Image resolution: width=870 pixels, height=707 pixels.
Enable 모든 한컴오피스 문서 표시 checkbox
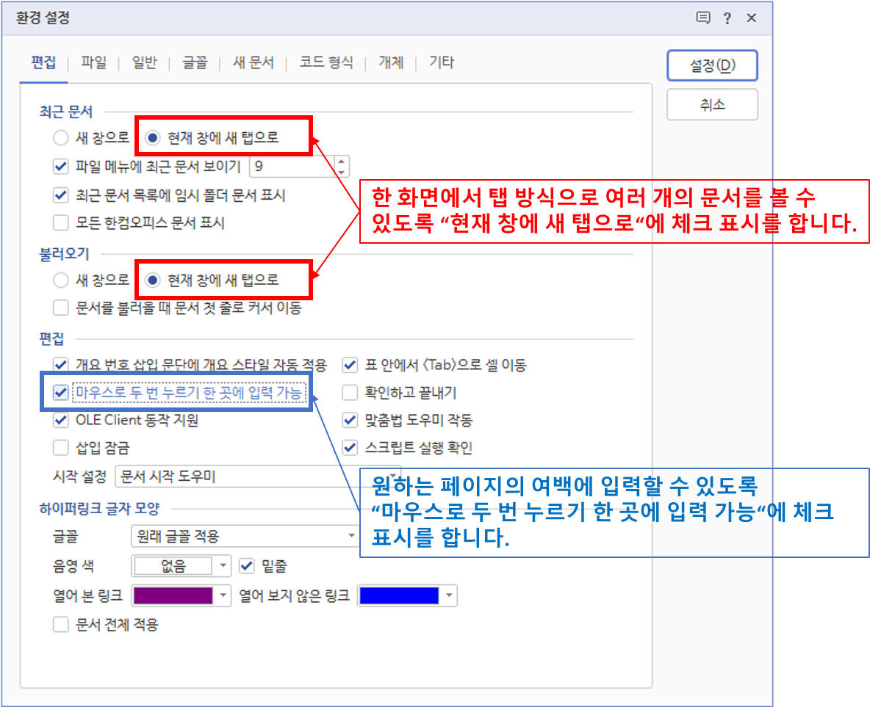pos(61,222)
